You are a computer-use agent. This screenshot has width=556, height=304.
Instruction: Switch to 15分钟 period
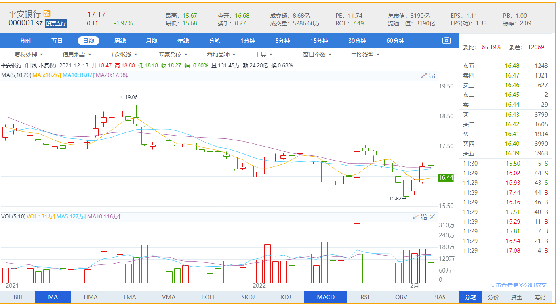click(x=319, y=41)
